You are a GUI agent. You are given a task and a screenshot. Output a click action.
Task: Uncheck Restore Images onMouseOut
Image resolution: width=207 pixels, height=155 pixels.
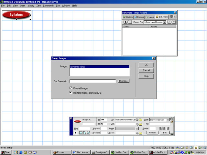click(71, 92)
